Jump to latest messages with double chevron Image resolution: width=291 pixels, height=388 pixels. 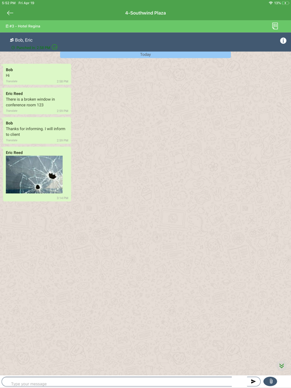[281, 366]
